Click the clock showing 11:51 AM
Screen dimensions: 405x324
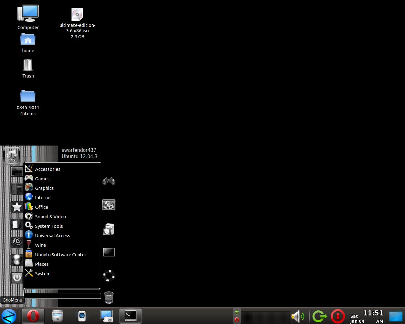pyautogui.click(x=373, y=316)
